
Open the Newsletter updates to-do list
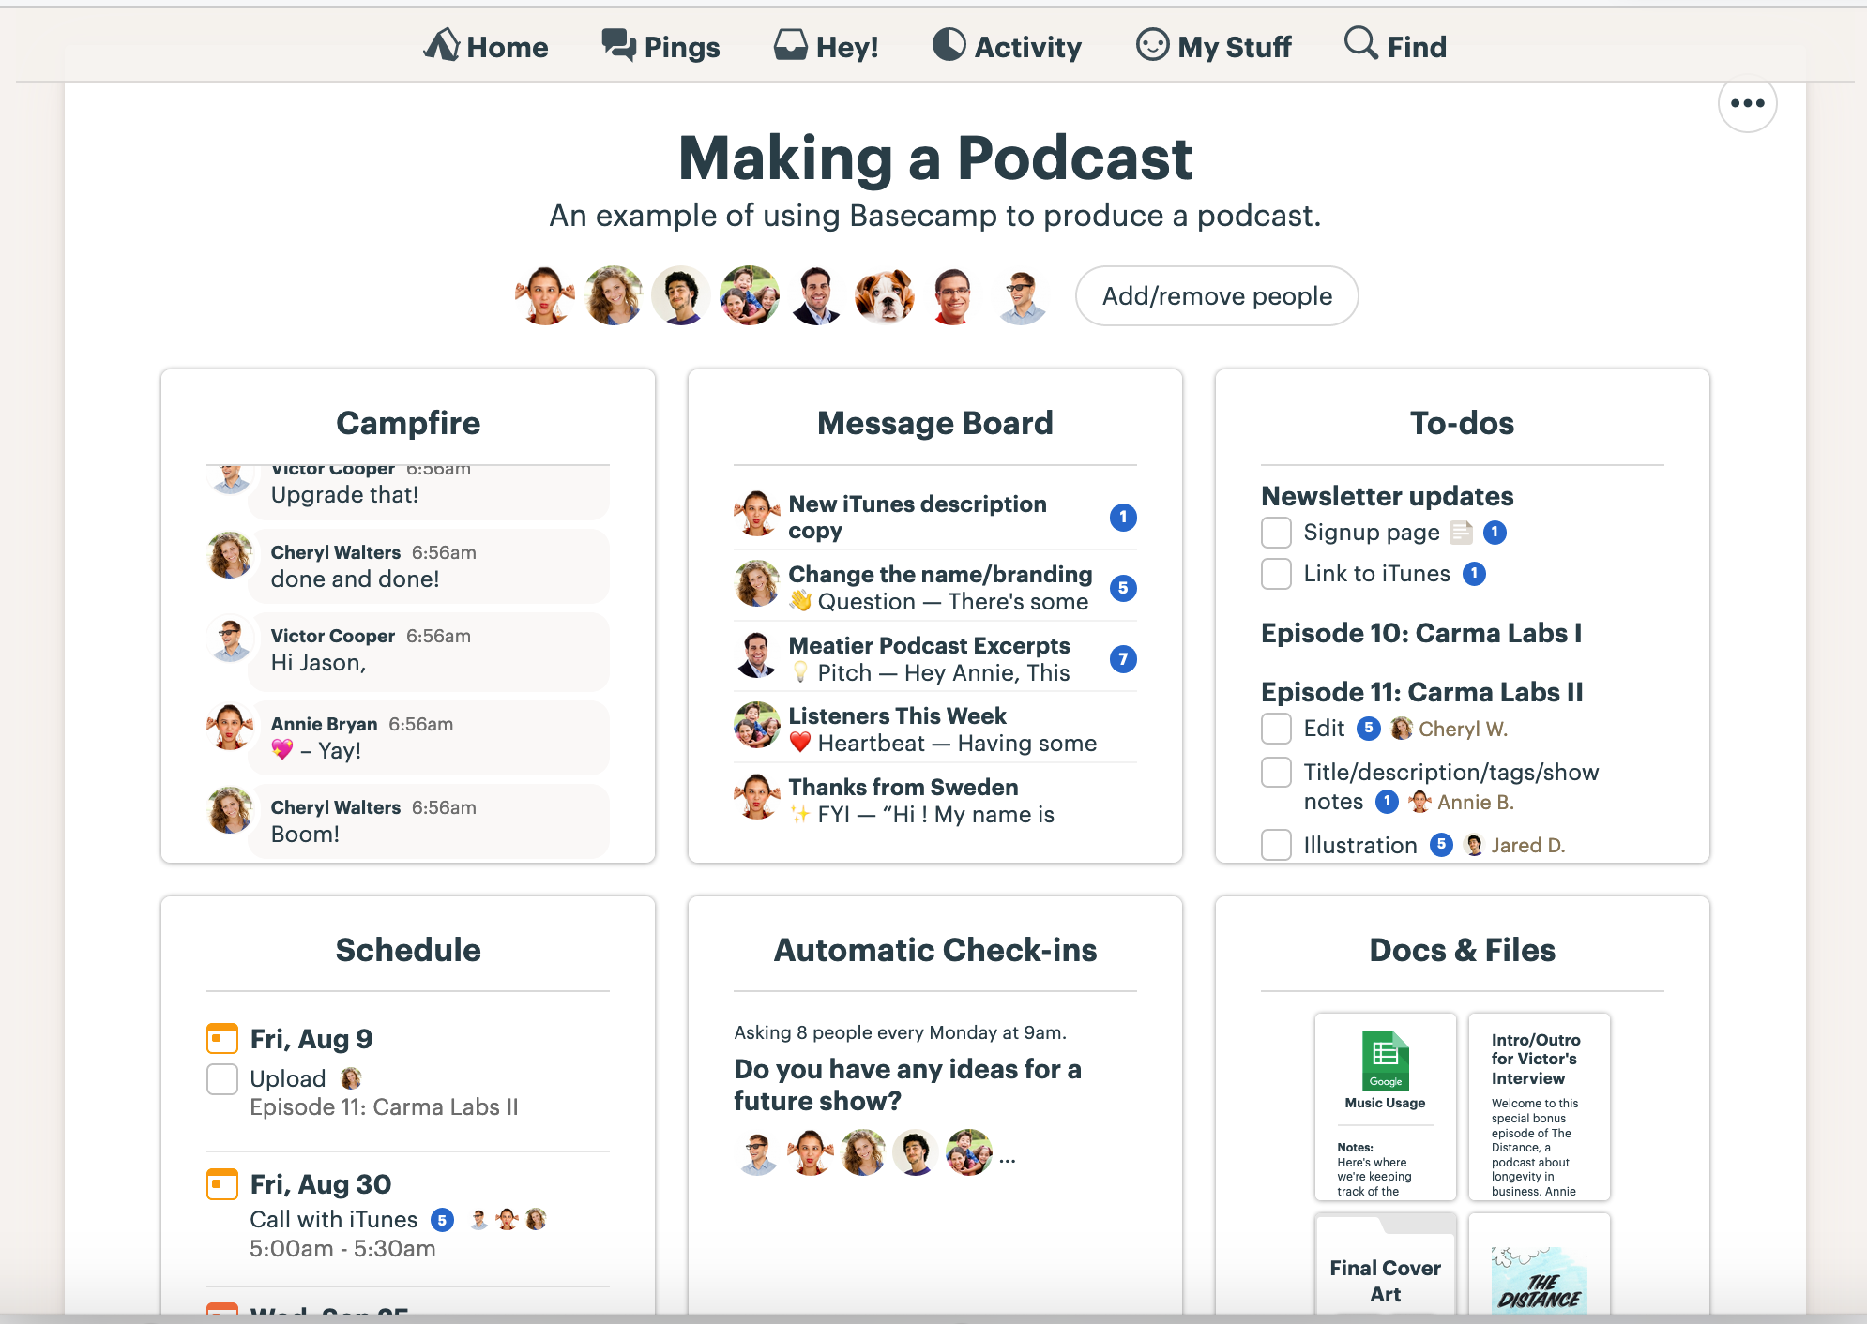click(x=1387, y=496)
